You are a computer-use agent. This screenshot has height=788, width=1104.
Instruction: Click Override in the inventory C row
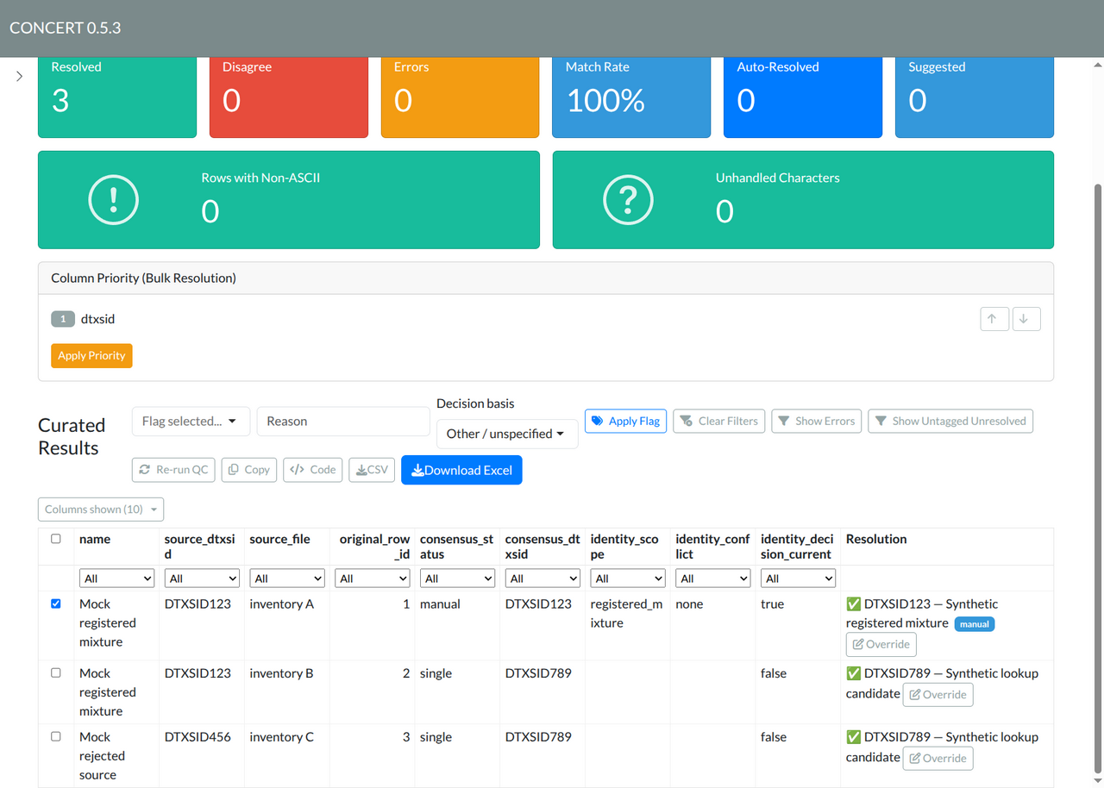point(938,759)
